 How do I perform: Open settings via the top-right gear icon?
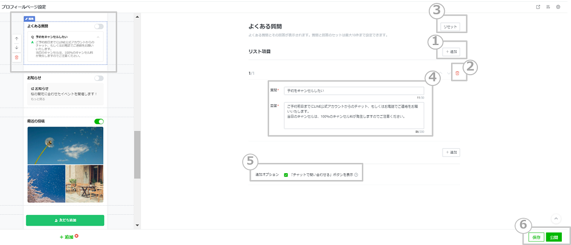558,7
